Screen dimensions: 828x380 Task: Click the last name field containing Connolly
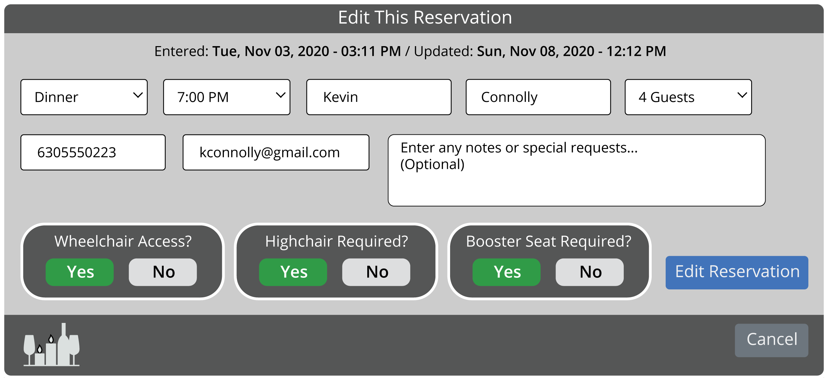pos(538,97)
